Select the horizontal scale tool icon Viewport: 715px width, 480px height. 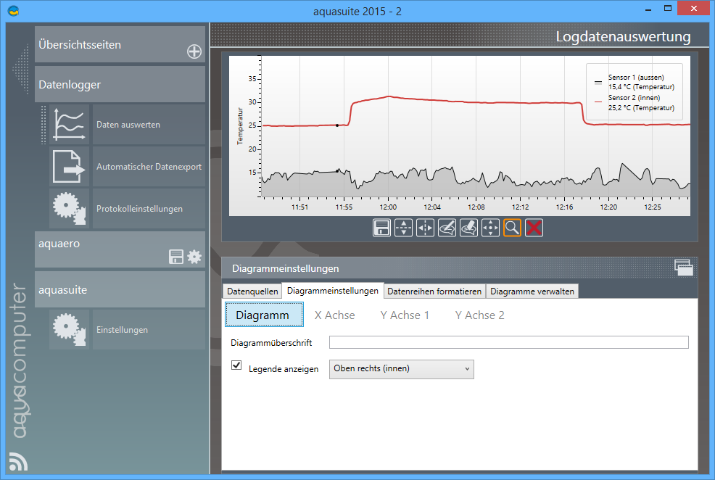[x=426, y=228]
